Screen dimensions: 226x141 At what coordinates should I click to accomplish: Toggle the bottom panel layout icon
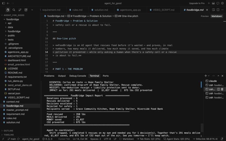coord(213,3)
